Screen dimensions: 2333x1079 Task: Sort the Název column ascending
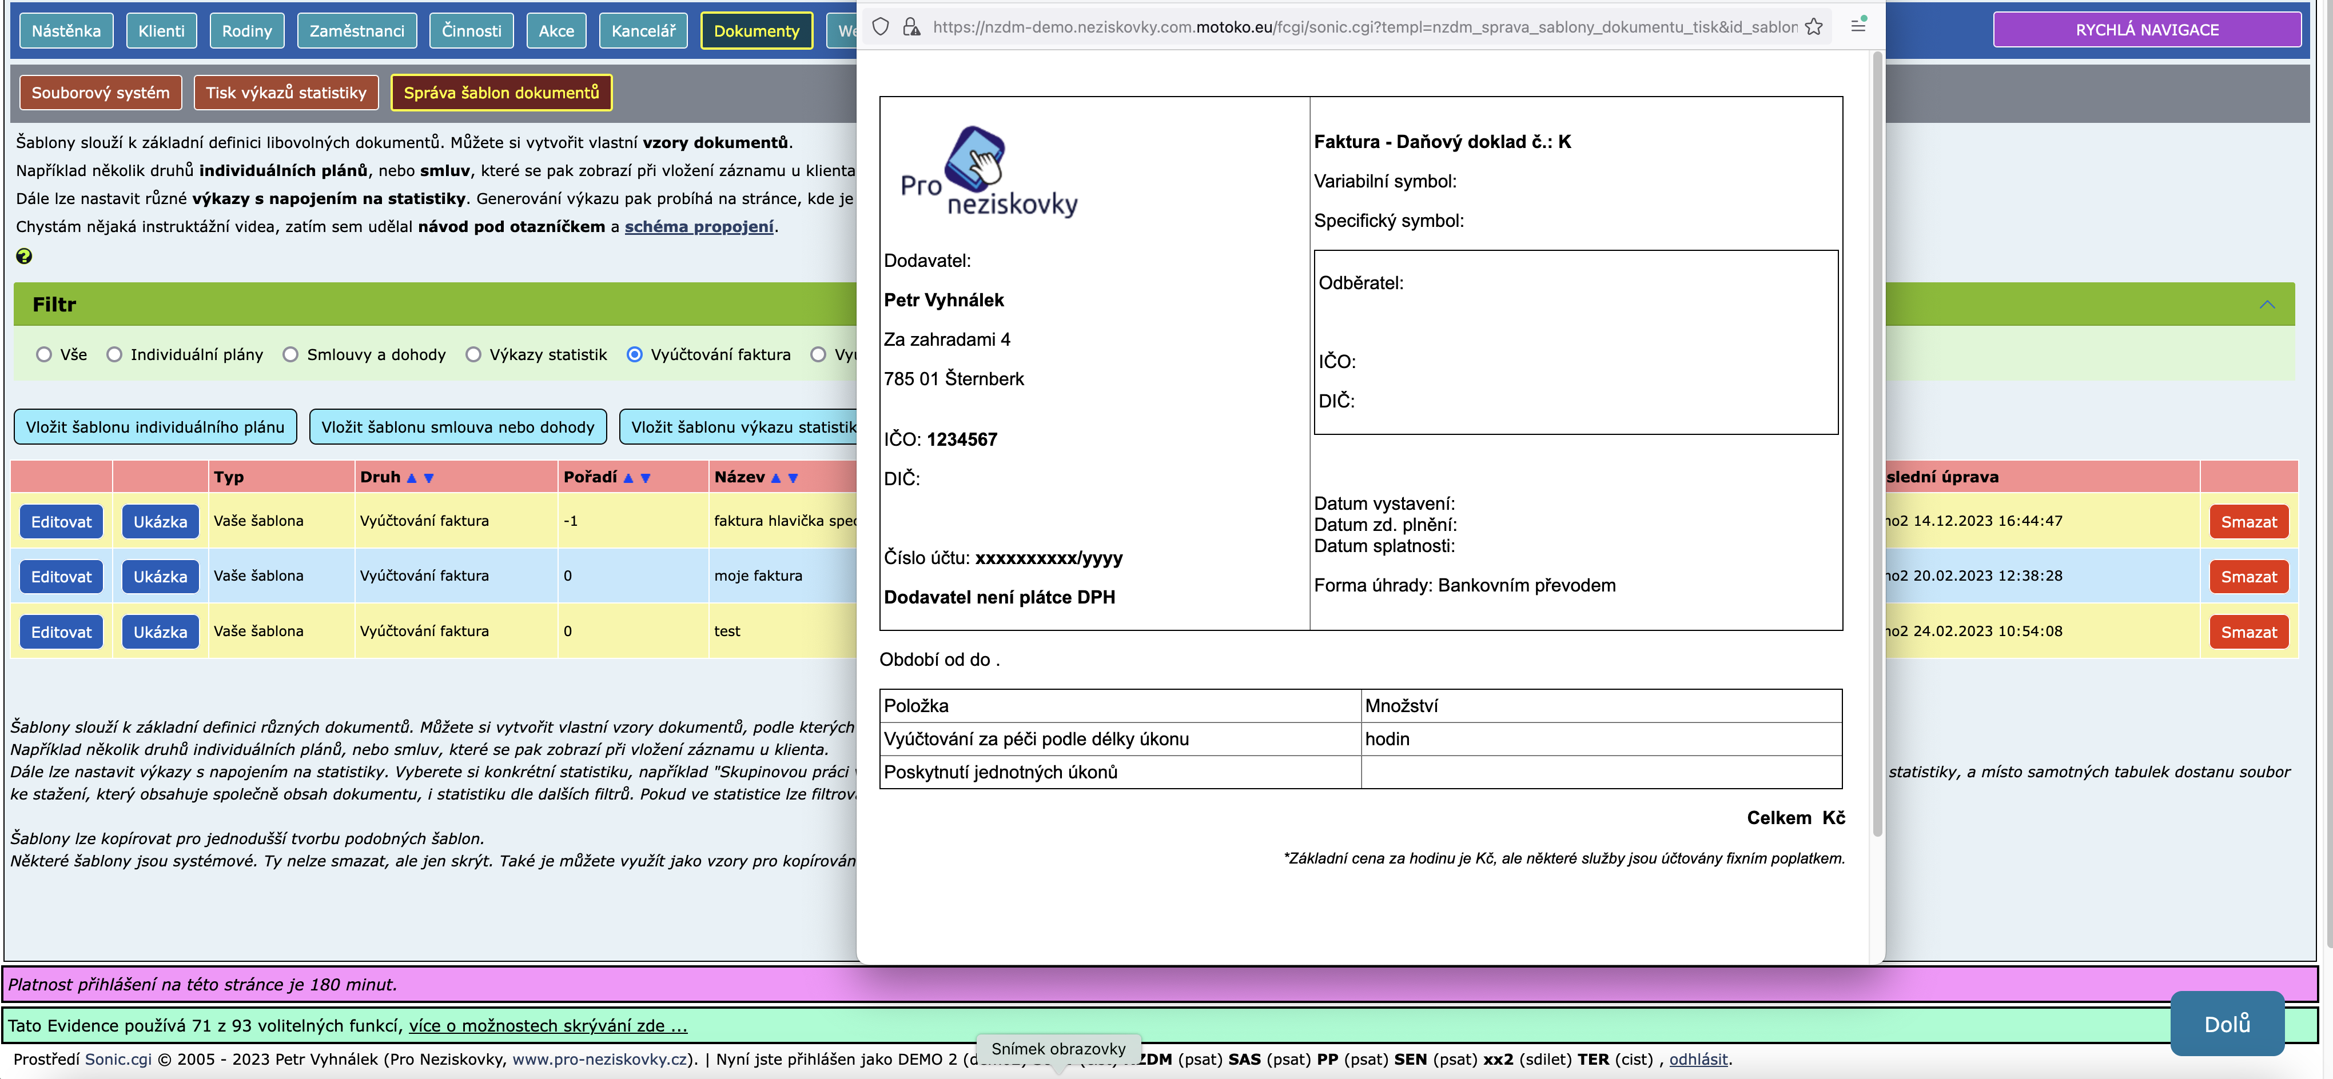click(x=775, y=478)
